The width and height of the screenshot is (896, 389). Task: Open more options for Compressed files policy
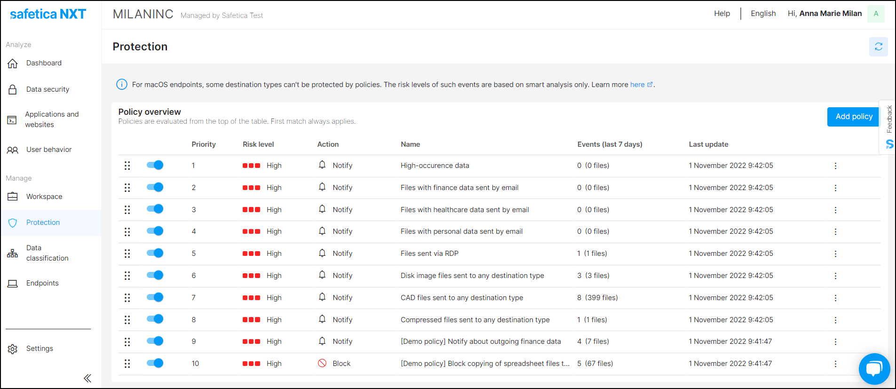point(835,320)
